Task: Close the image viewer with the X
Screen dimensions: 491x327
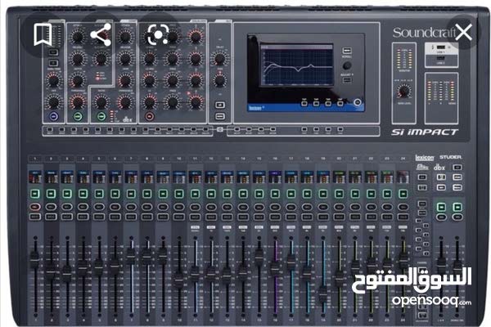Action: (x=464, y=31)
